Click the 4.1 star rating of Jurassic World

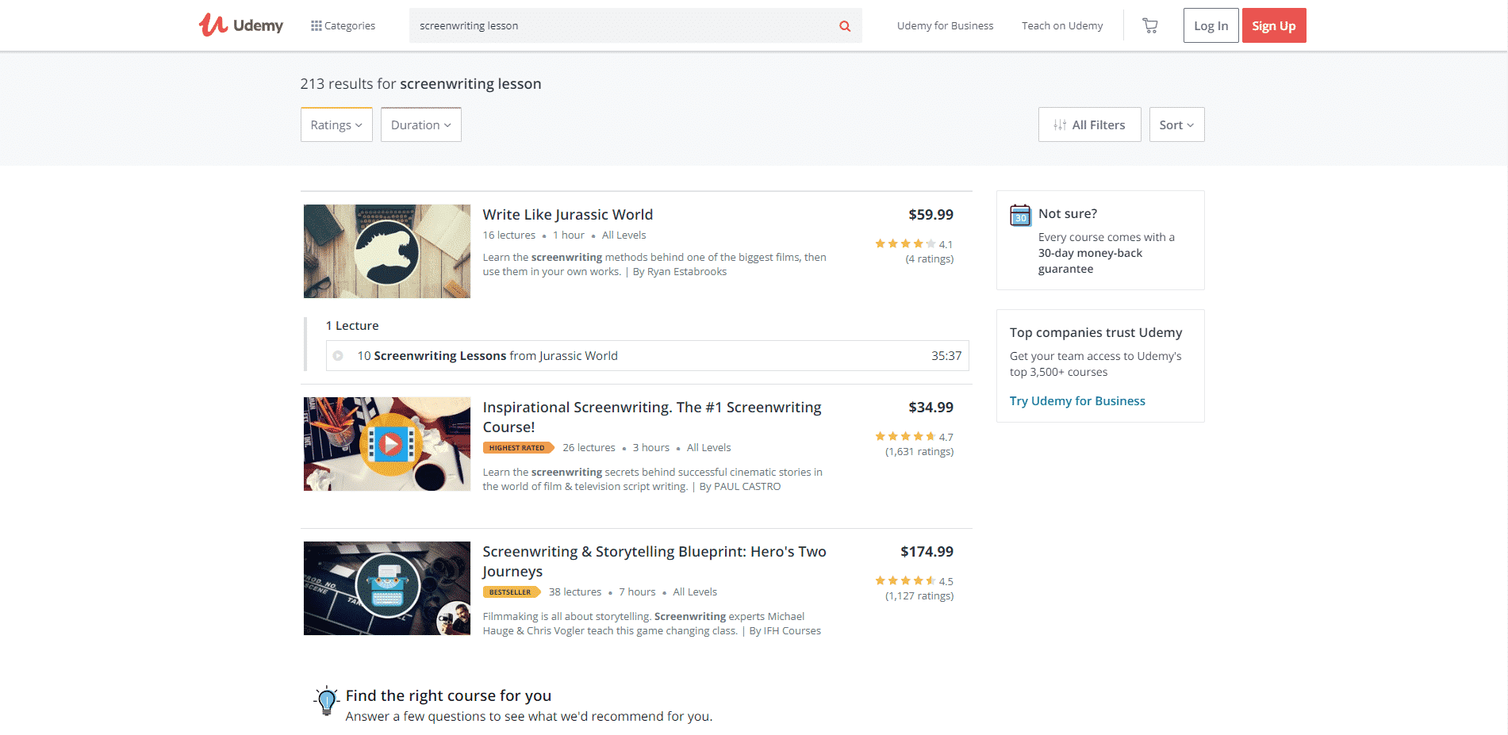tap(914, 244)
